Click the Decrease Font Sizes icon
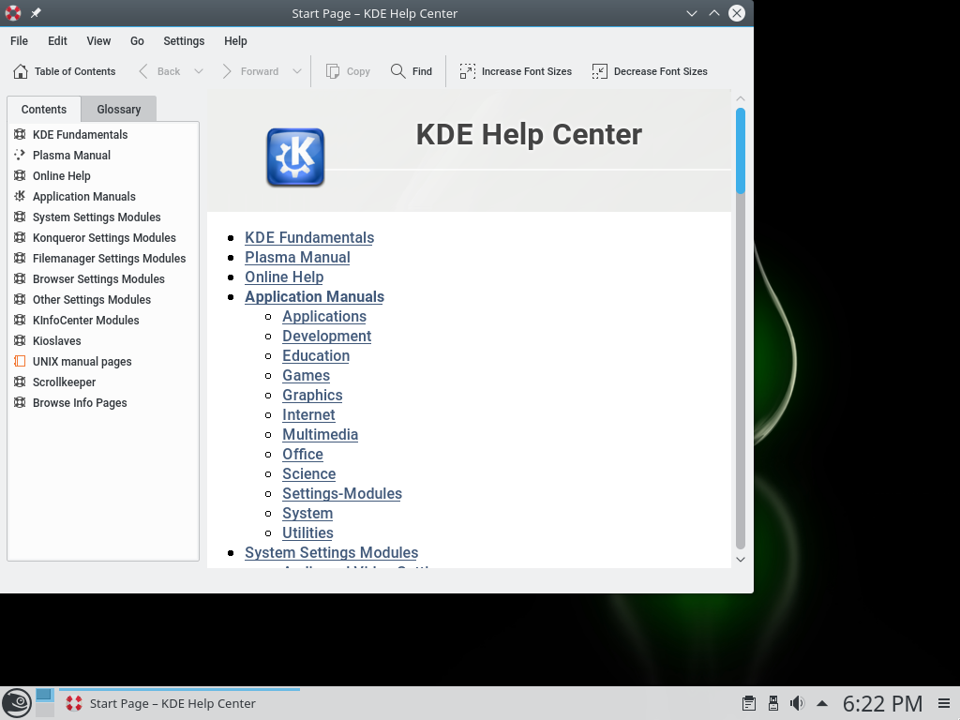This screenshot has height=720, width=960. [x=600, y=71]
